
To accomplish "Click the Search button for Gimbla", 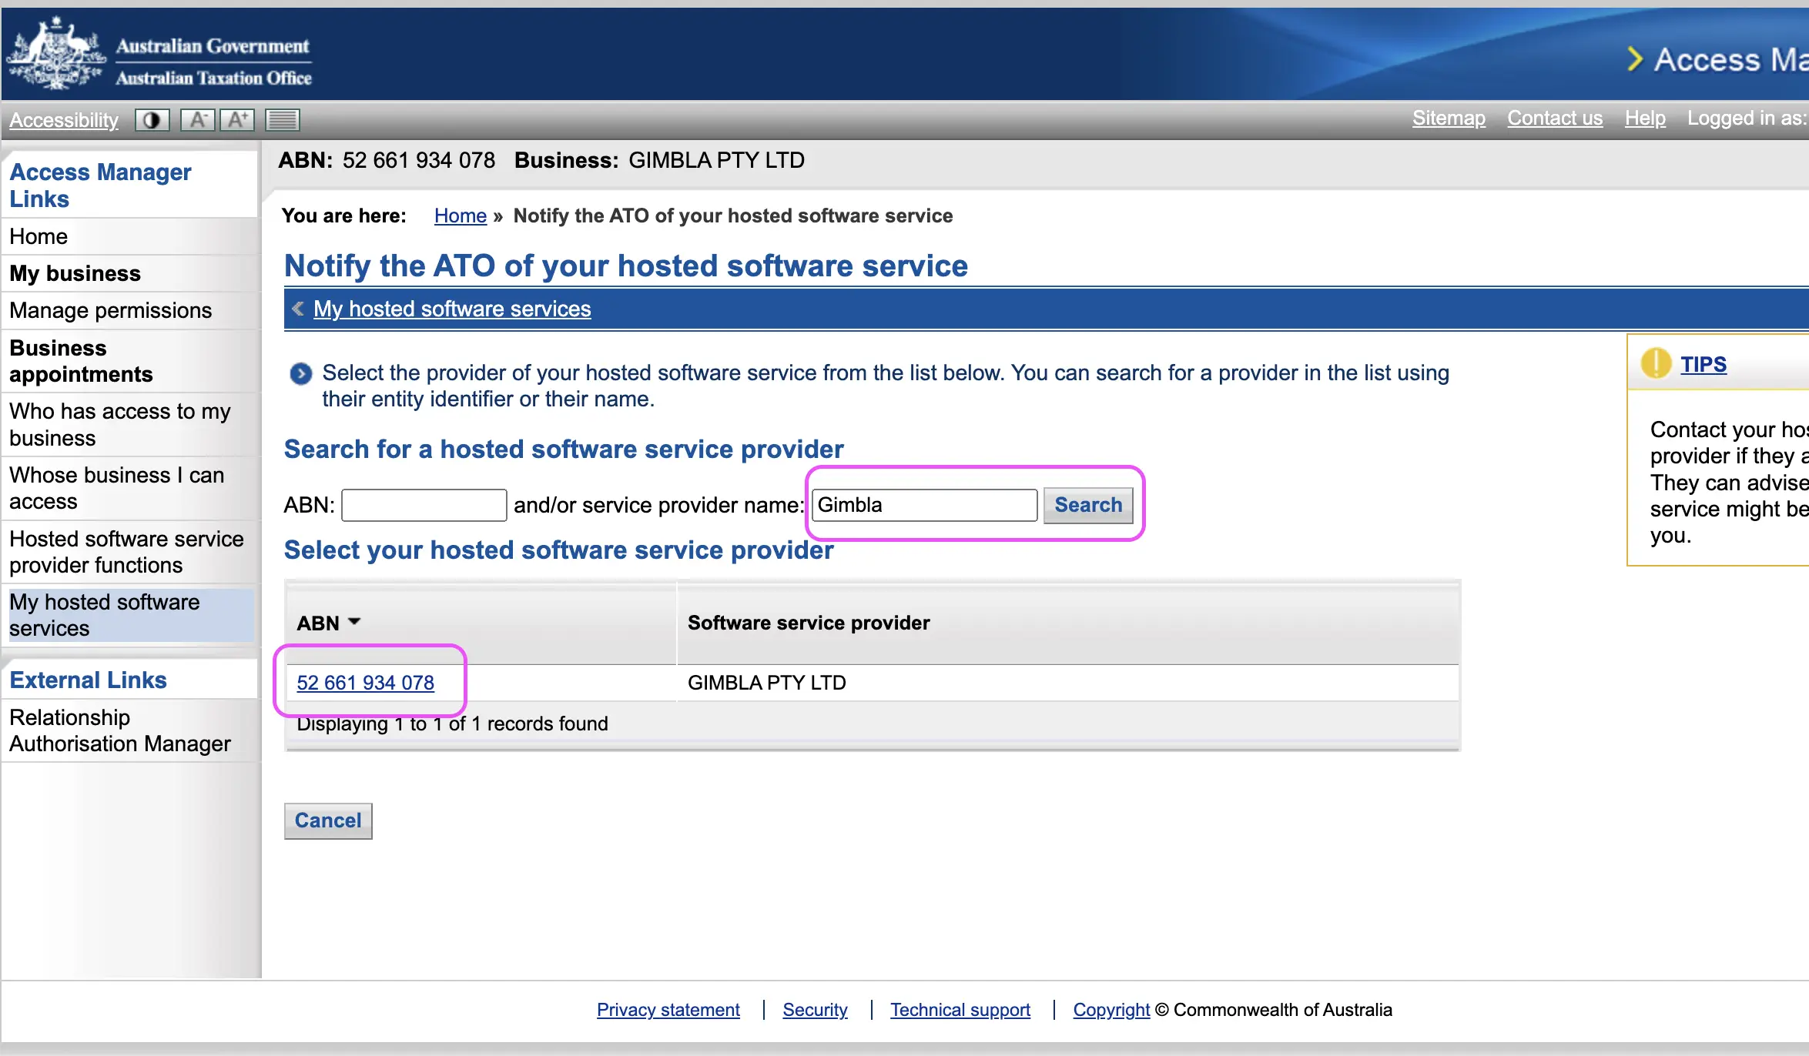I will click(x=1086, y=504).
